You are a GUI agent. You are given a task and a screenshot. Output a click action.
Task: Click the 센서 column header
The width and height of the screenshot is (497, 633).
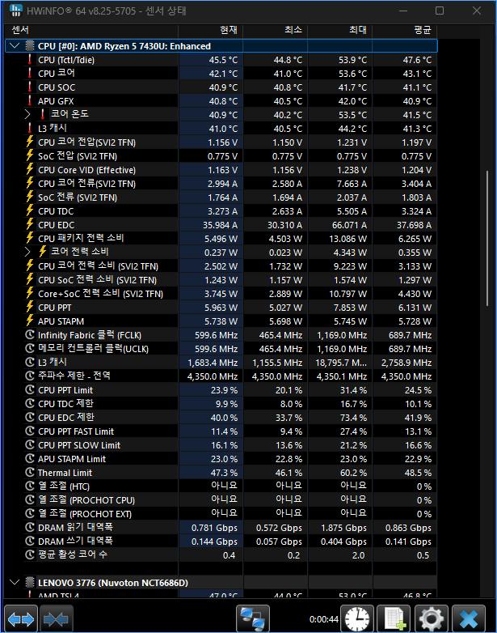click(91, 30)
